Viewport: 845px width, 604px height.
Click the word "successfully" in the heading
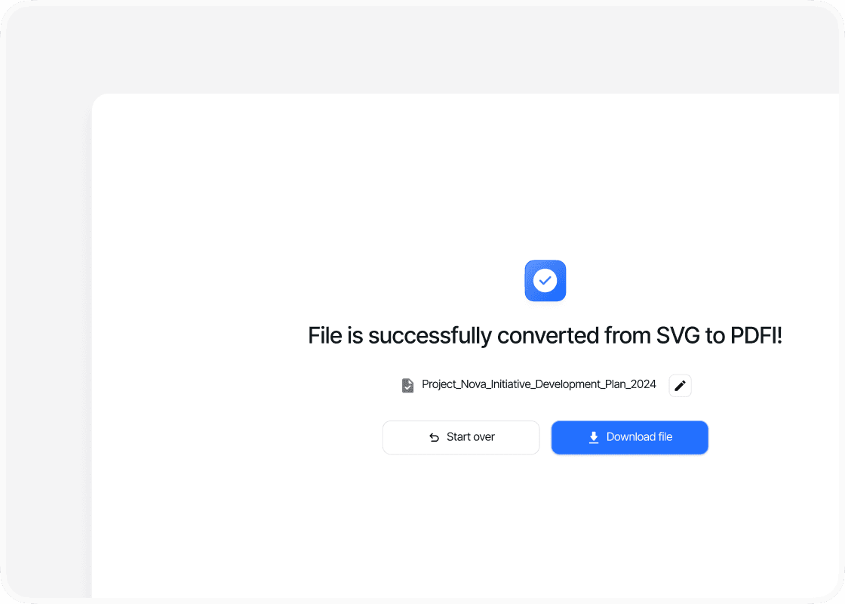click(429, 335)
